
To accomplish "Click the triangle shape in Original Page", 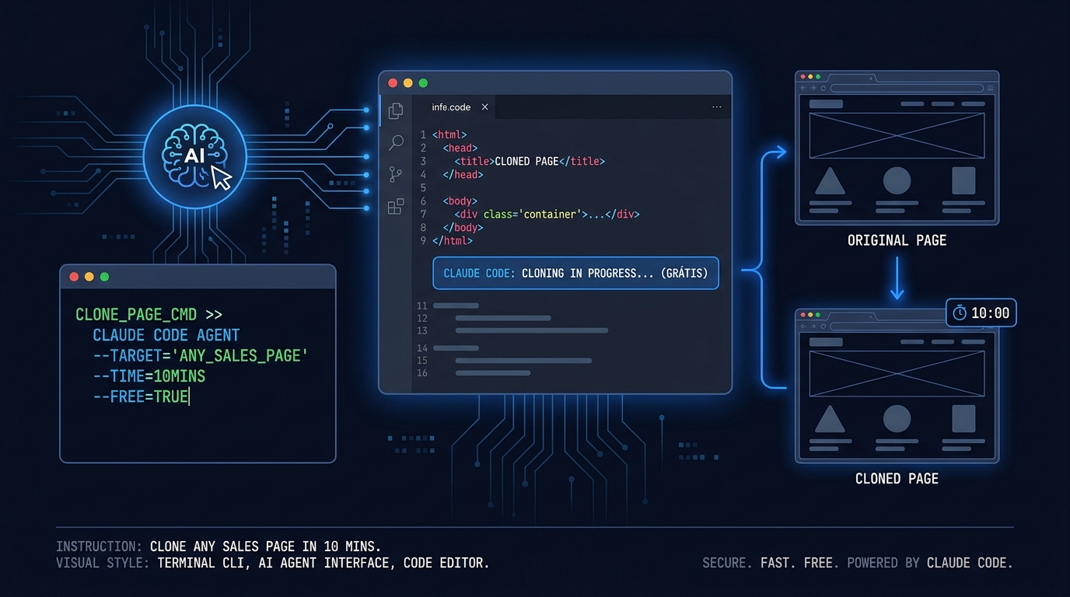I will pos(830,181).
